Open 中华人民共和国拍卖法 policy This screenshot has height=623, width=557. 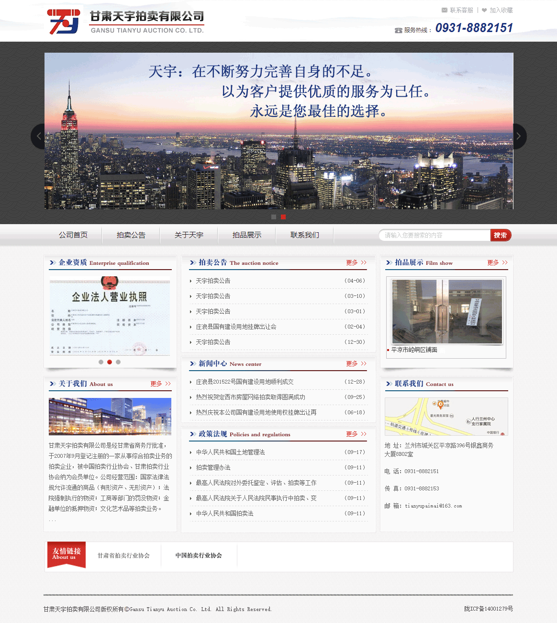pyautogui.click(x=224, y=513)
